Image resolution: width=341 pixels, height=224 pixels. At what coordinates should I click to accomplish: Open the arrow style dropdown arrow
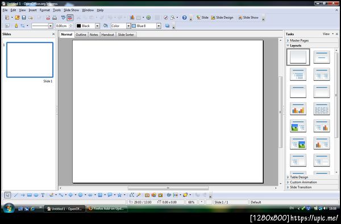27,26
